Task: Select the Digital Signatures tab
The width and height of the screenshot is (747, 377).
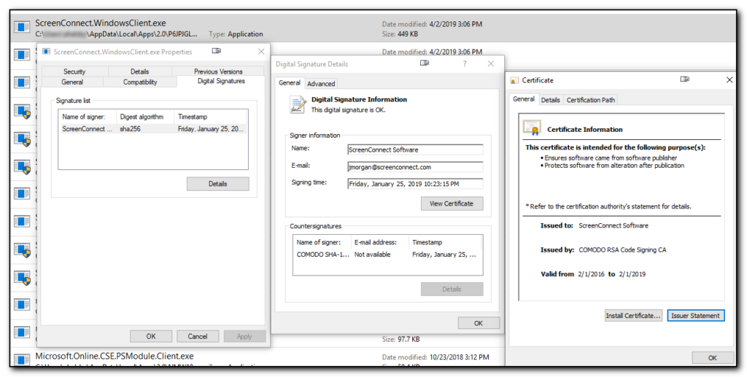Action: point(221,82)
